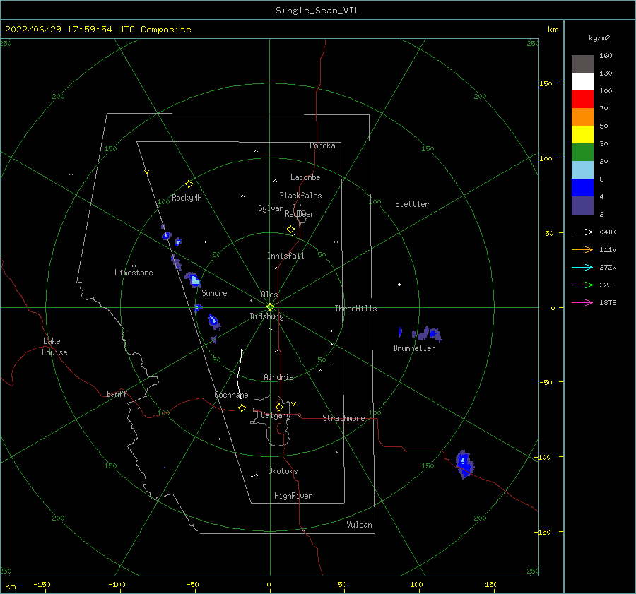Screen dimensions: 636x594
Task: Click the HighRiver city label
Action: click(x=293, y=496)
